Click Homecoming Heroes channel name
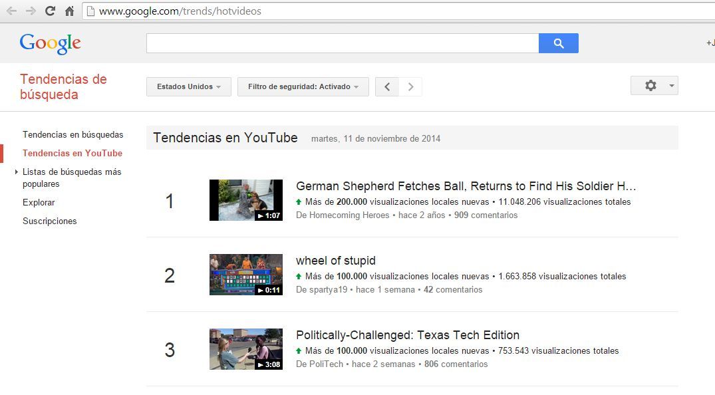Screen dimensions: 715x395 tap(349, 215)
